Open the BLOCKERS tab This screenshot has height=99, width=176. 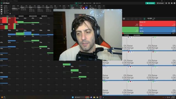pyautogui.click(x=137, y=35)
